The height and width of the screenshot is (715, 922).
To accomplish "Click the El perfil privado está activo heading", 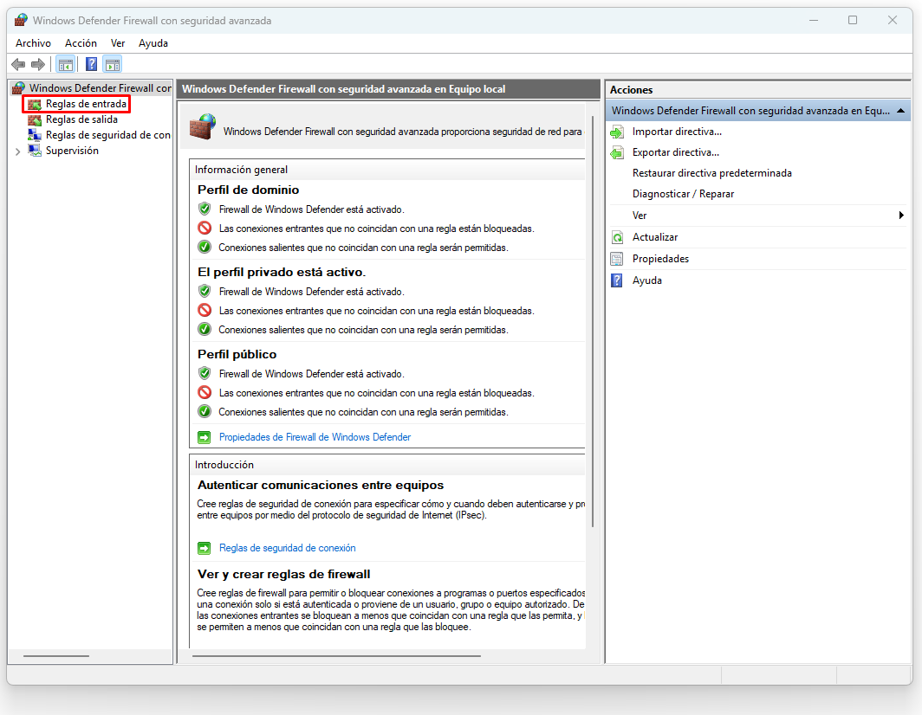I will (282, 272).
